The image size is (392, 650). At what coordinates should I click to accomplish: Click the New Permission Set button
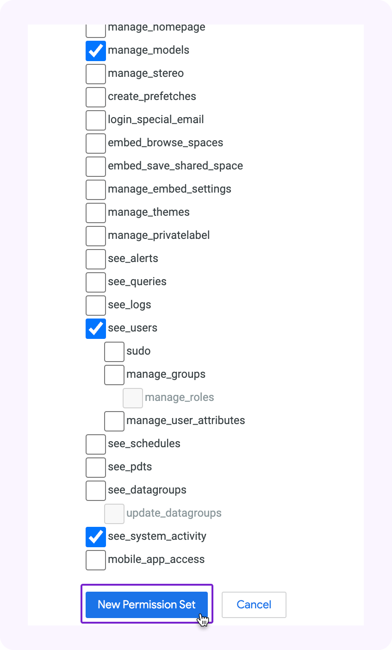147,605
